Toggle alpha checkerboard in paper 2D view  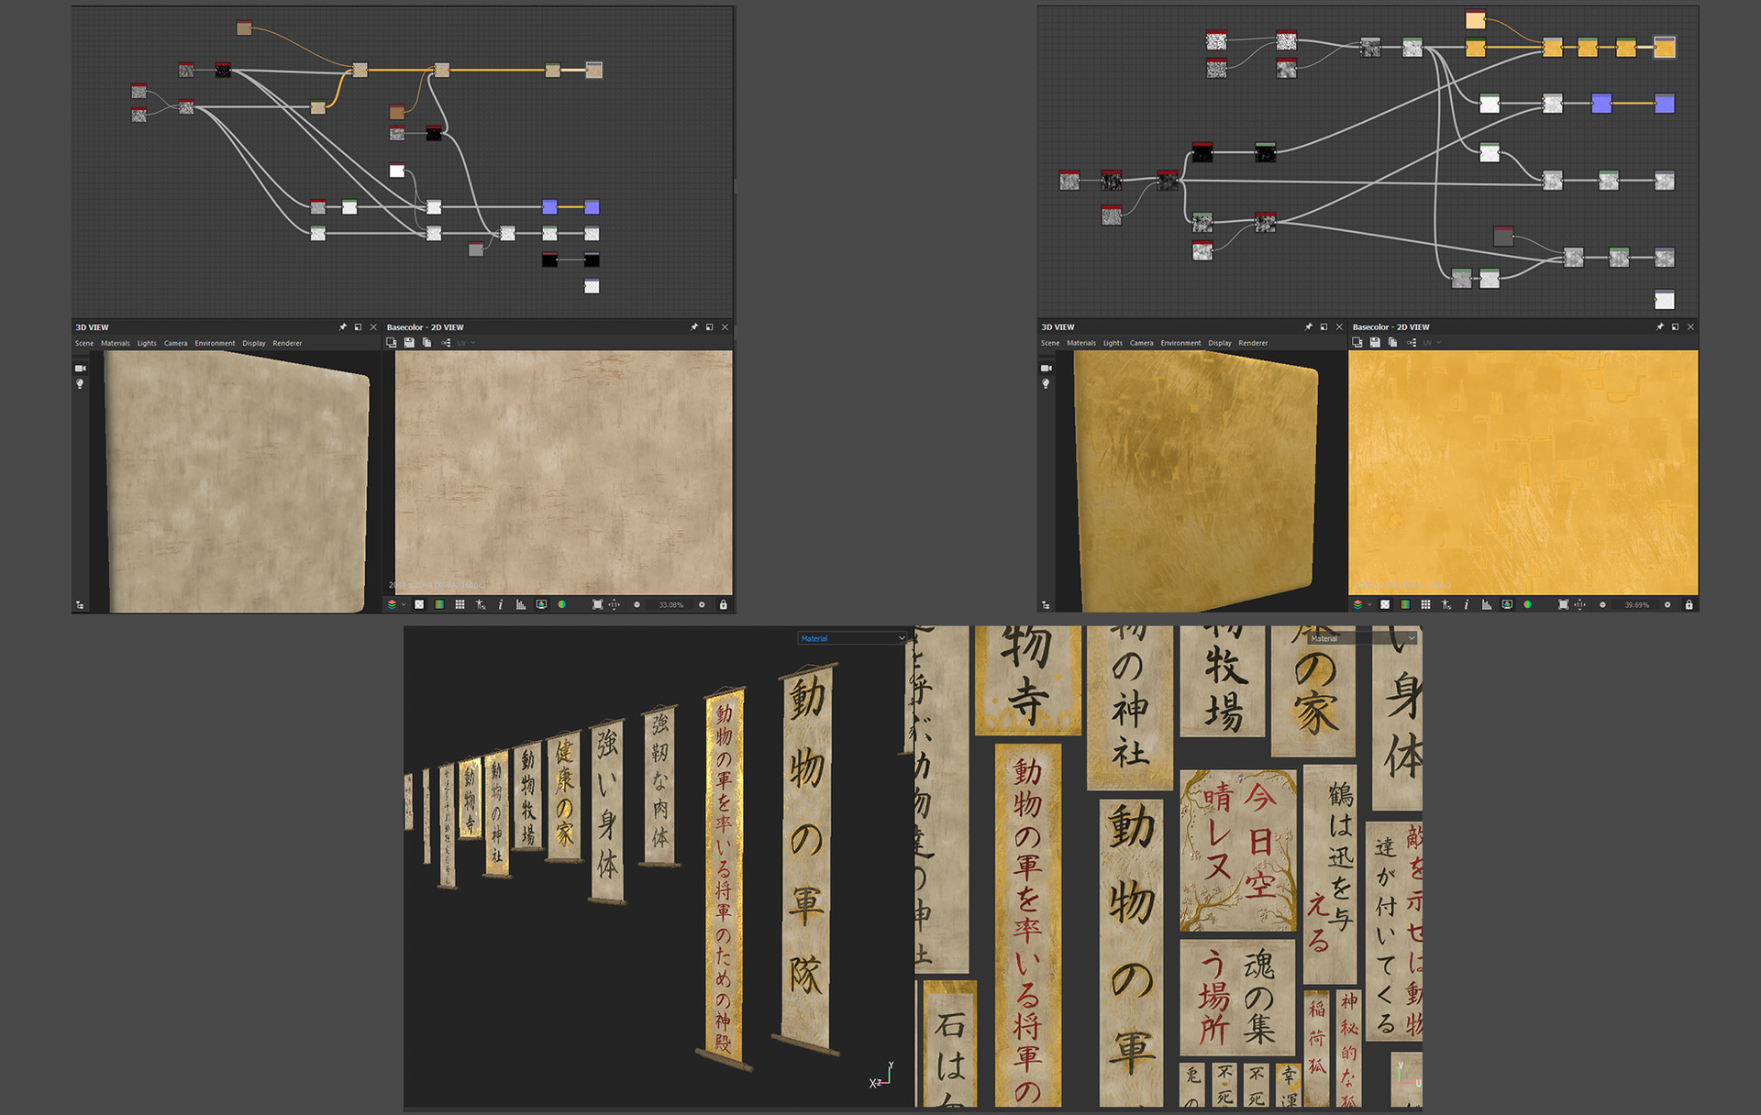[419, 605]
